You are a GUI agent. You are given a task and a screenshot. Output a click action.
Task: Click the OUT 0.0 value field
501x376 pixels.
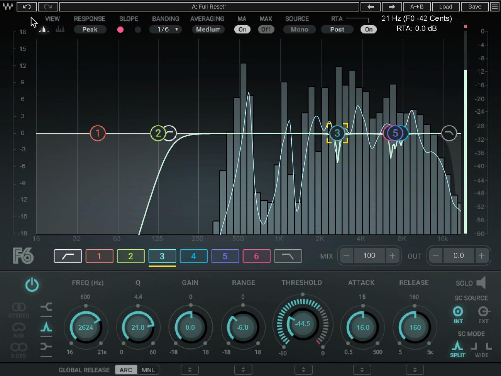pos(458,256)
